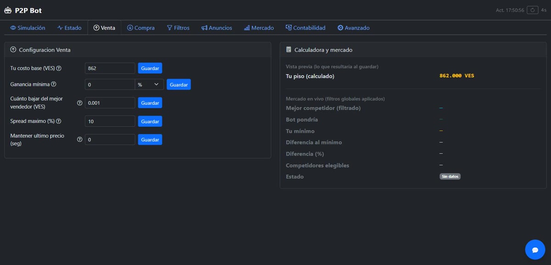Save the Cuánto bajar del mejor vendedor value

coord(150,103)
